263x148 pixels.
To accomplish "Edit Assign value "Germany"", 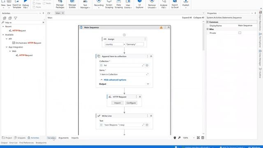I will pos(134,44).
